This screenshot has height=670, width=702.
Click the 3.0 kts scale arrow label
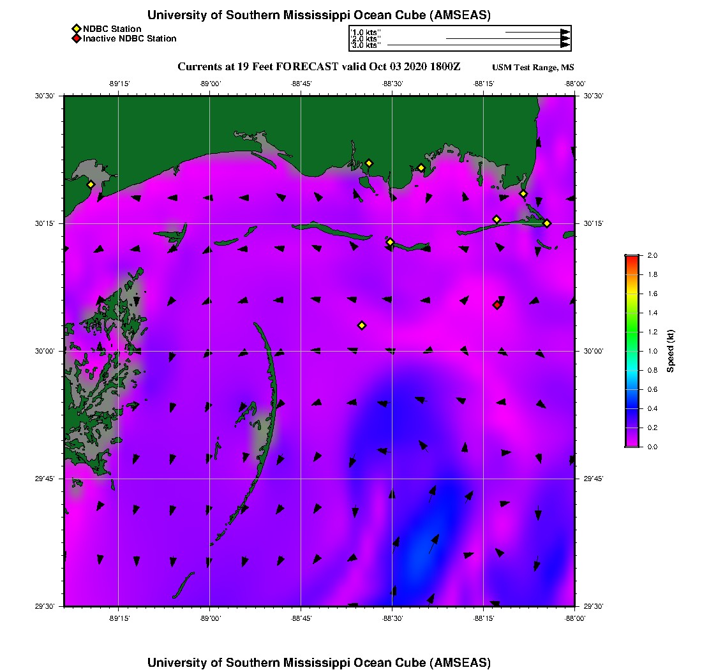coord(366,46)
